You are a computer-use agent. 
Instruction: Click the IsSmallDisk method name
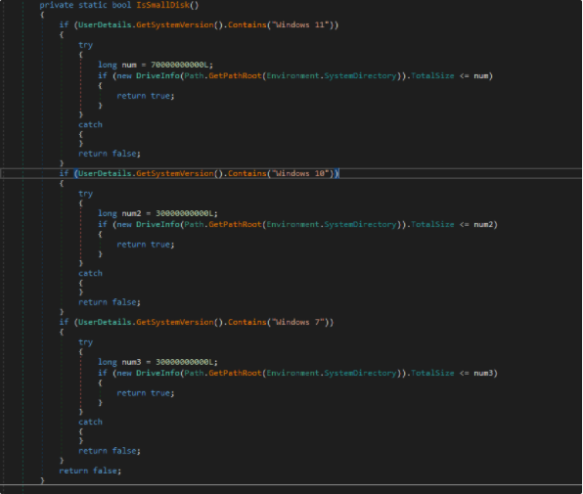(x=162, y=5)
